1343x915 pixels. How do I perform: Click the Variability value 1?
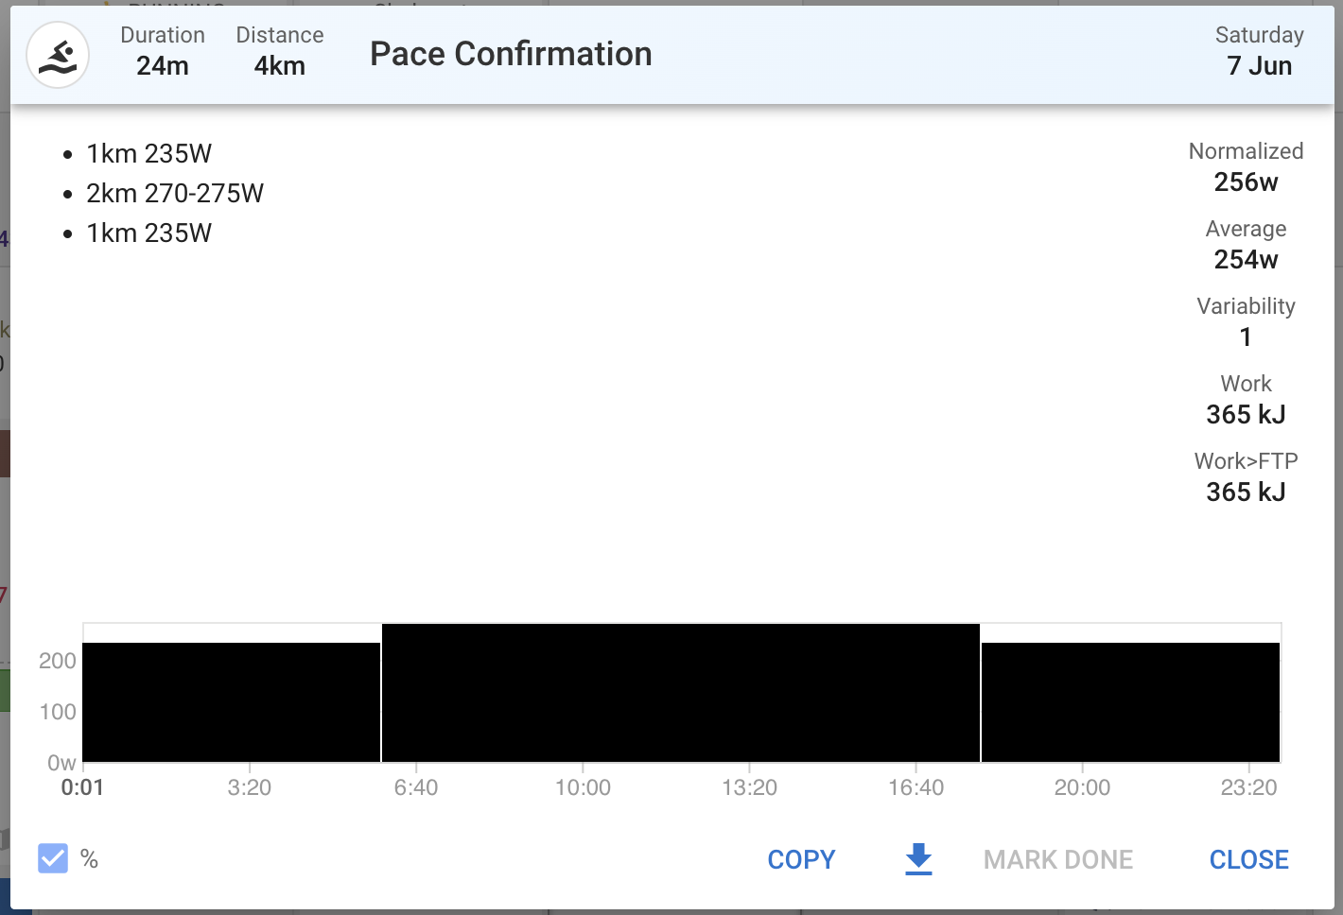(x=1246, y=337)
